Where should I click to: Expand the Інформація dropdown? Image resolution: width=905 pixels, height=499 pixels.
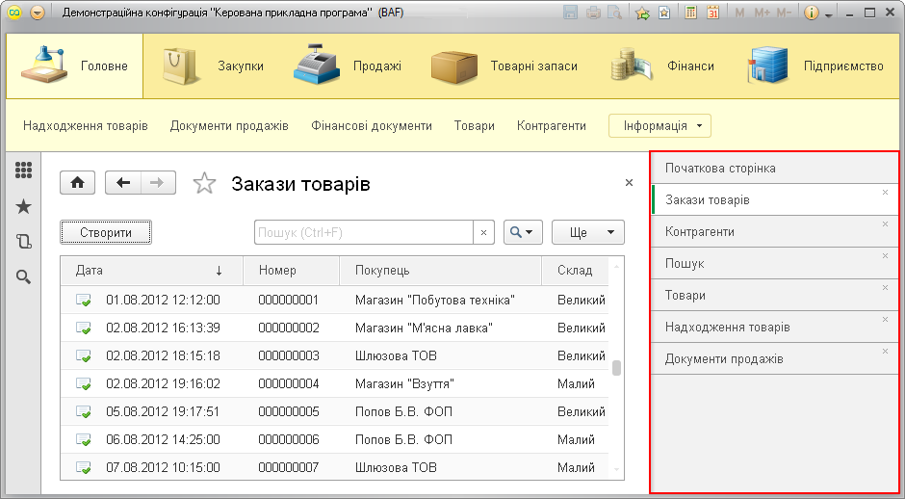coord(659,126)
